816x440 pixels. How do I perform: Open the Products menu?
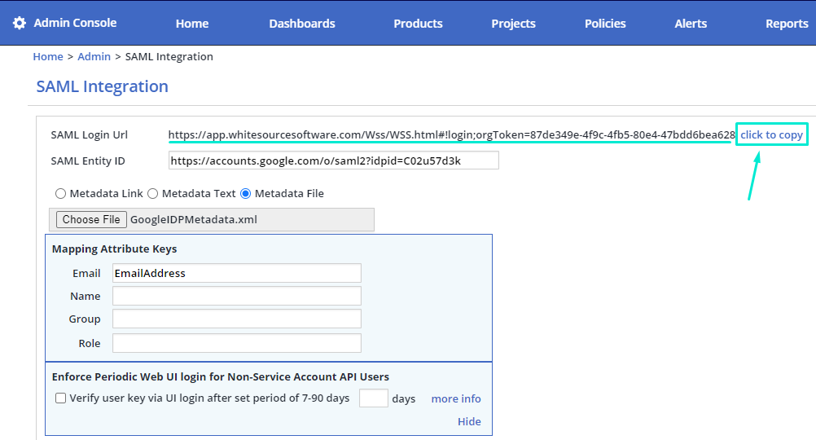[x=418, y=24]
